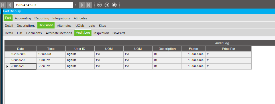Select the Revisions tab

(46, 25)
